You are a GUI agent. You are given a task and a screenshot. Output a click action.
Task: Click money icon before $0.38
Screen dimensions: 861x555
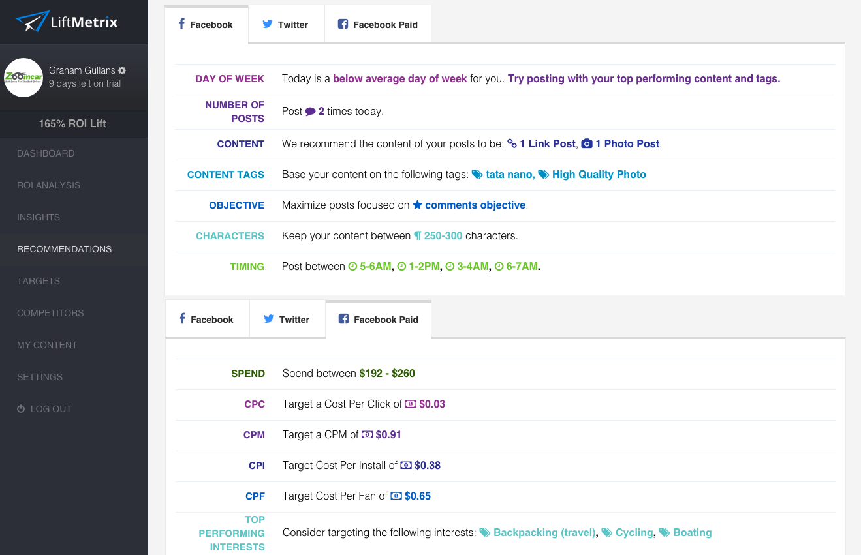pyautogui.click(x=406, y=465)
